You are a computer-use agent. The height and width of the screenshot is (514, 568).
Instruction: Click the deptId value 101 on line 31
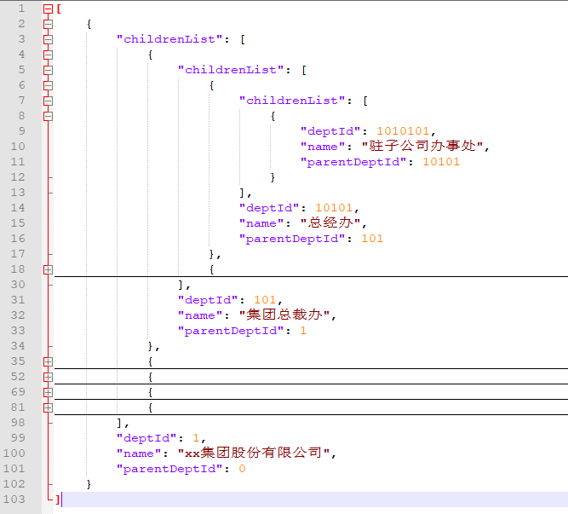[265, 300]
